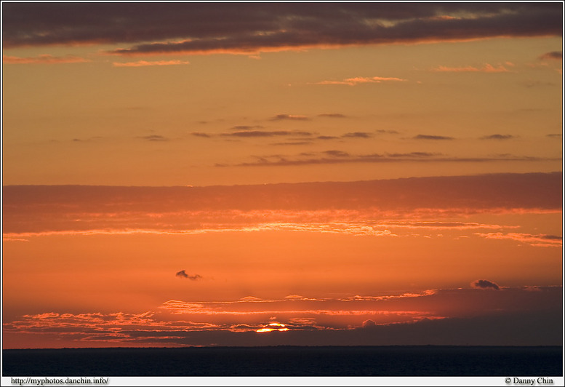Viewport: 565px width, 387px height.
Task: Select the small dark cloud on the right
Action: (x=486, y=284)
